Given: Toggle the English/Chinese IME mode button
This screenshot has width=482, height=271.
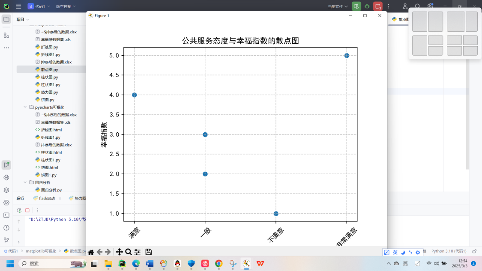Looking at the screenshot, I should [x=395, y=252].
